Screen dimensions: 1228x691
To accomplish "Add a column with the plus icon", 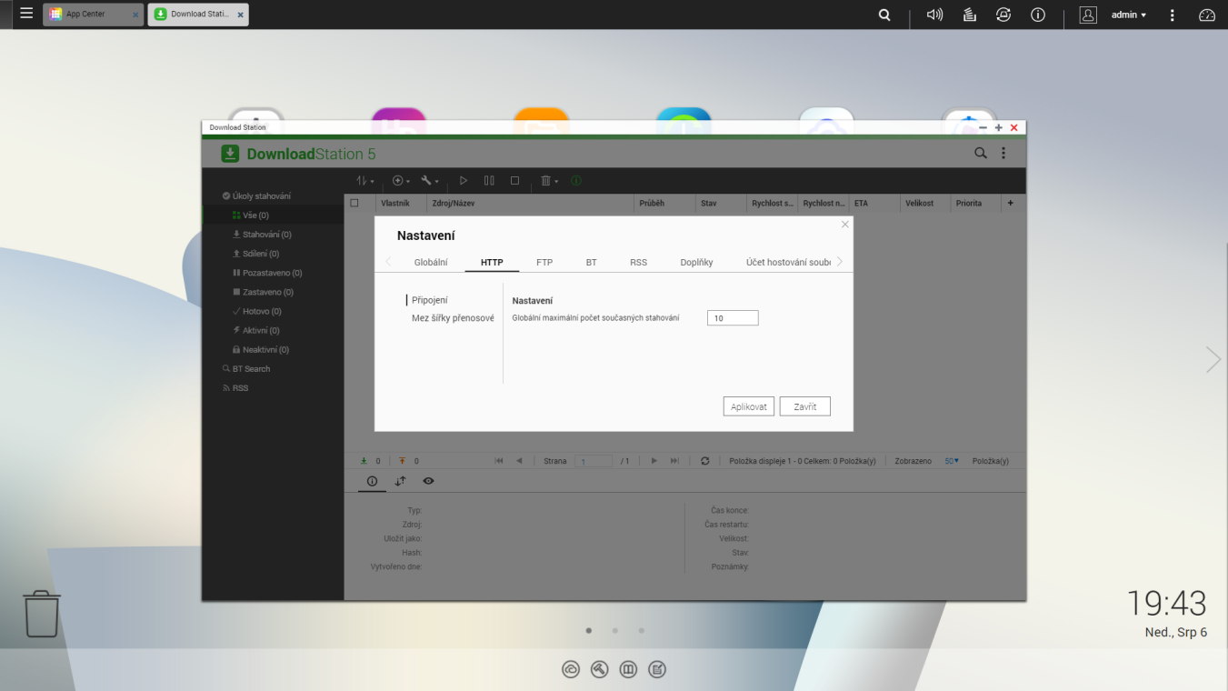I will tap(1010, 203).
